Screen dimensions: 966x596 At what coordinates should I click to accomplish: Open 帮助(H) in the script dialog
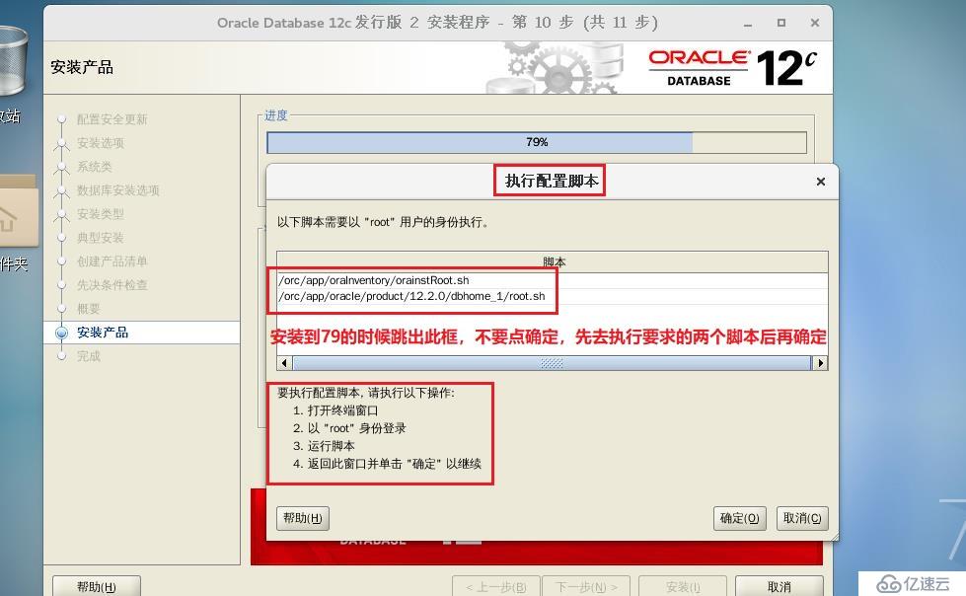[x=303, y=518]
